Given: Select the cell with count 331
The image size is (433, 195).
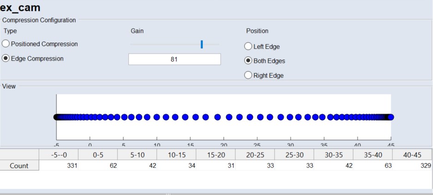Looking at the screenshot, I should click(x=59, y=165).
